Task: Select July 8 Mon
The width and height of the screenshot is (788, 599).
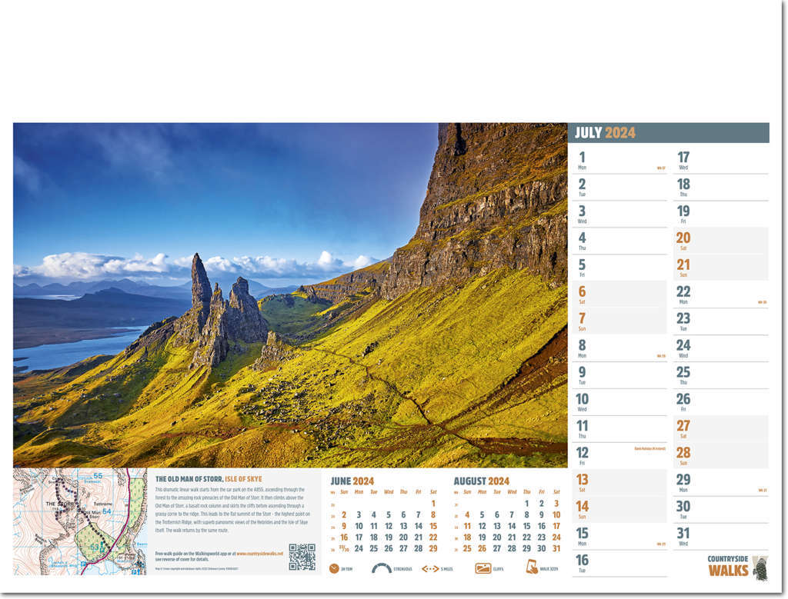Action: 619,348
